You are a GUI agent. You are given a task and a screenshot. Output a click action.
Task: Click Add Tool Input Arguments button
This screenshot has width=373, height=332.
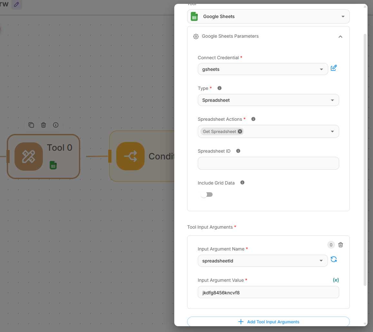[x=268, y=322]
